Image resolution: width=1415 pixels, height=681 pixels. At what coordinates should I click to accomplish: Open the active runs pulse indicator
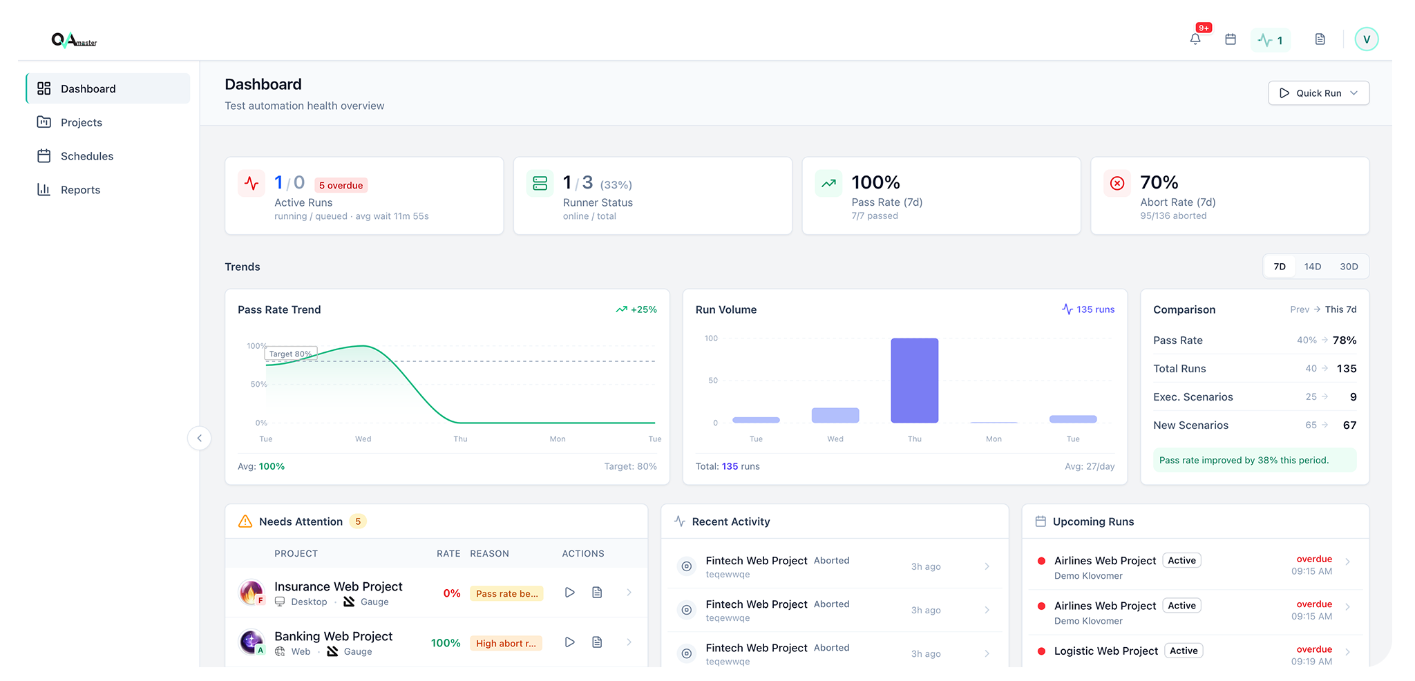(1270, 40)
